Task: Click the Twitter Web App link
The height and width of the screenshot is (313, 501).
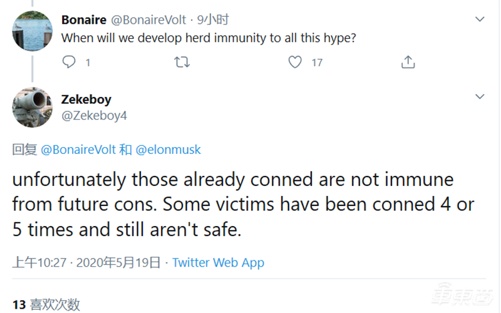Action: (218, 263)
